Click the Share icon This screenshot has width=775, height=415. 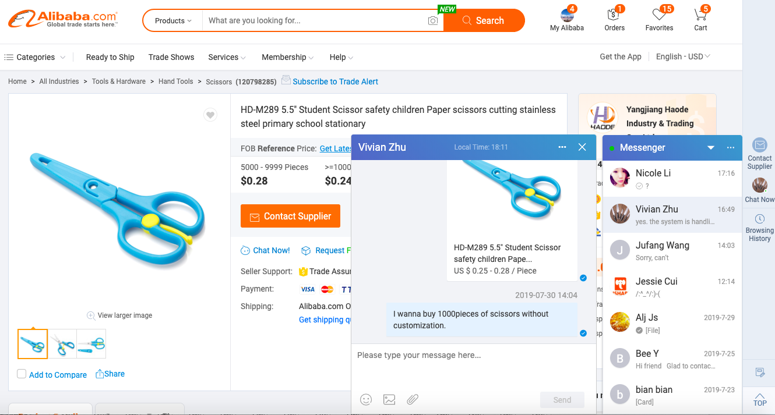(x=100, y=374)
